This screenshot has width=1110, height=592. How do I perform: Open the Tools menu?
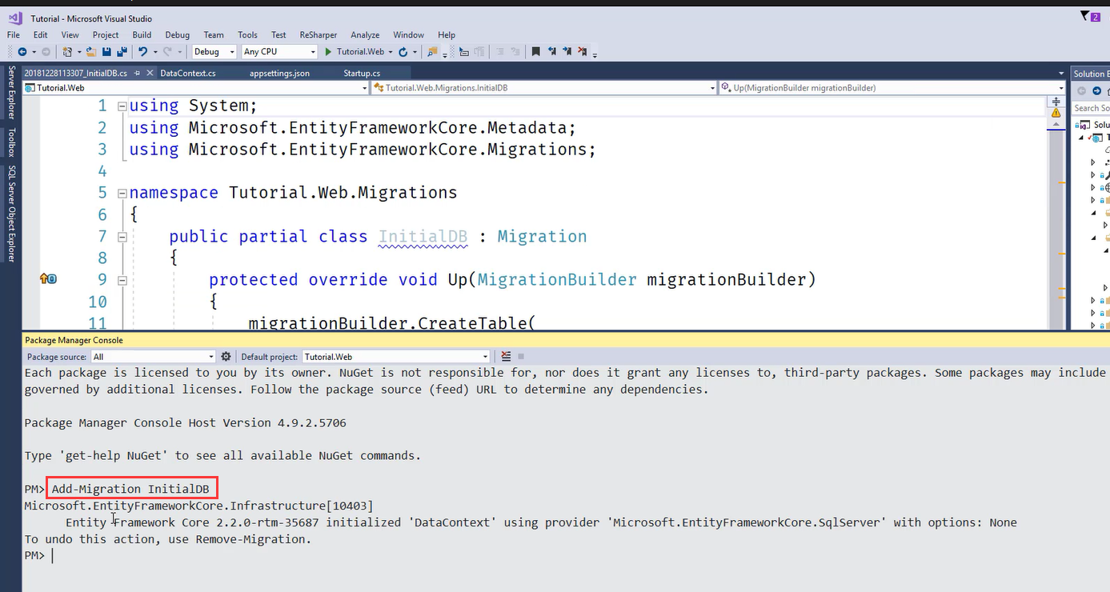[247, 34]
